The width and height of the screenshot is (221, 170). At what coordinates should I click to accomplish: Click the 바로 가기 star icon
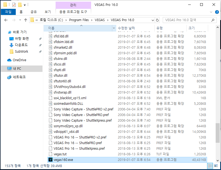pyautogui.click(x=9, y=32)
